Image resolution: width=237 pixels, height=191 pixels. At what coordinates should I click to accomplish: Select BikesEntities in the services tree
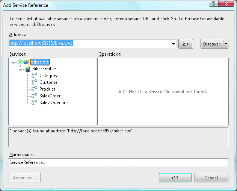[44, 69]
